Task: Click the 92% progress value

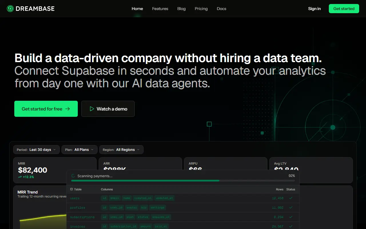Action: pos(292,176)
